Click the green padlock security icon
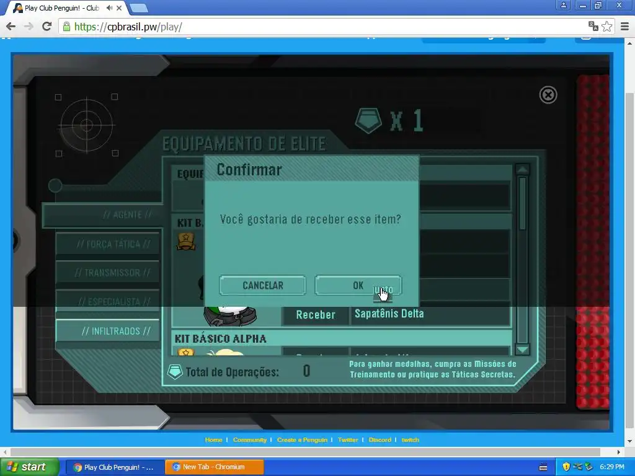The height and width of the screenshot is (476, 635). [x=66, y=27]
